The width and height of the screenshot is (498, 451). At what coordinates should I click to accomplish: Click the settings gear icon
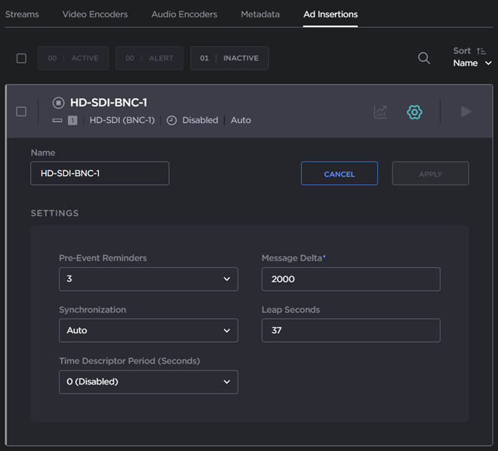tap(414, 112)
